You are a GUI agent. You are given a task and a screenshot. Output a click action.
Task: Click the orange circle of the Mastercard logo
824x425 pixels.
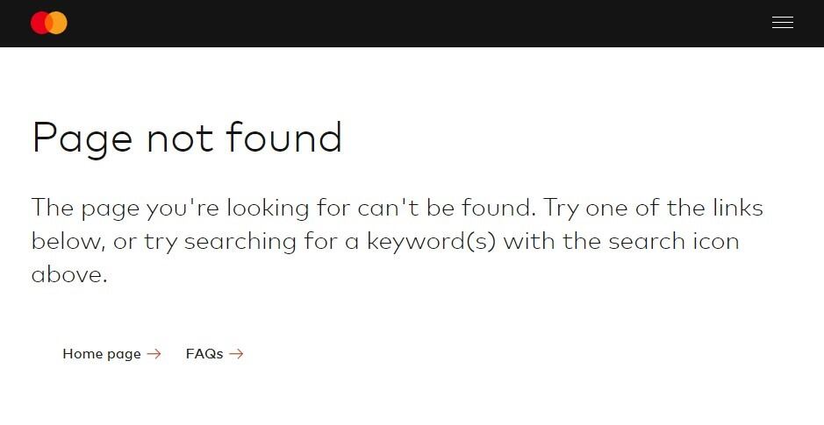click(x=59, y=23)
